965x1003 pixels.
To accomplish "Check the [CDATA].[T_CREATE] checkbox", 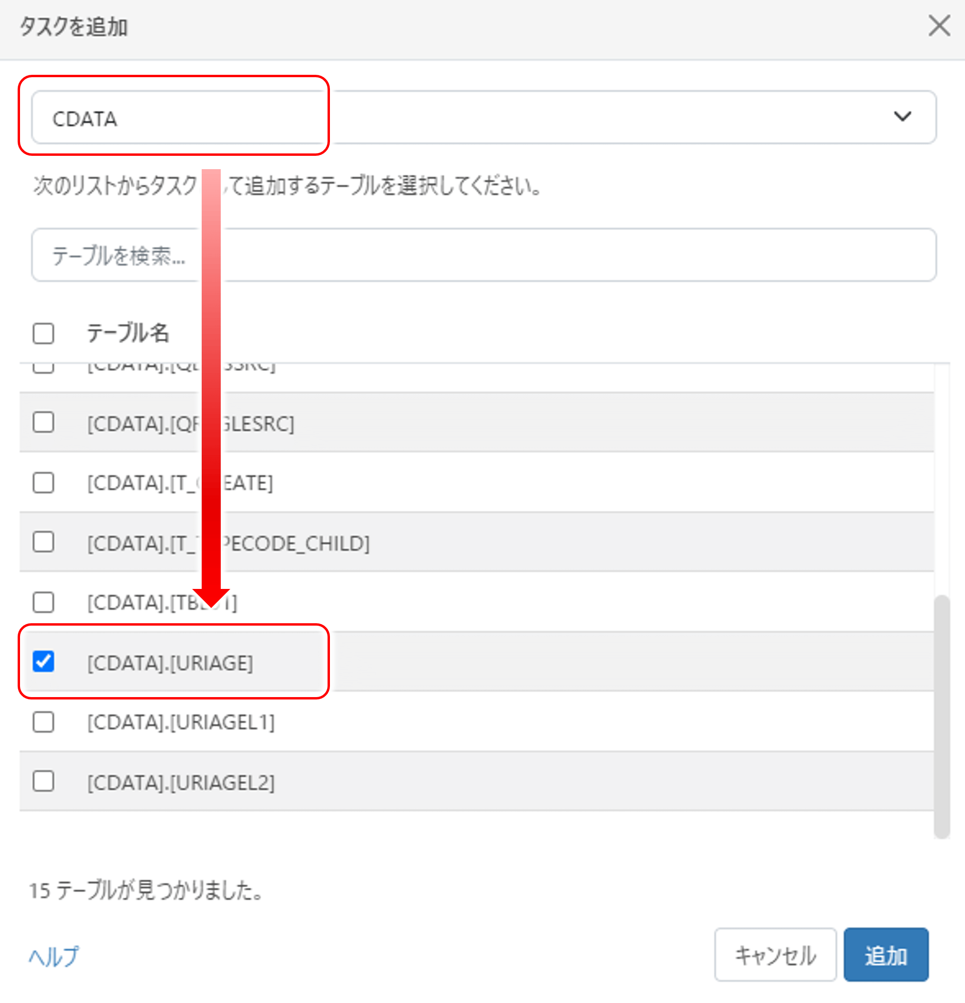I will (43, 483).
